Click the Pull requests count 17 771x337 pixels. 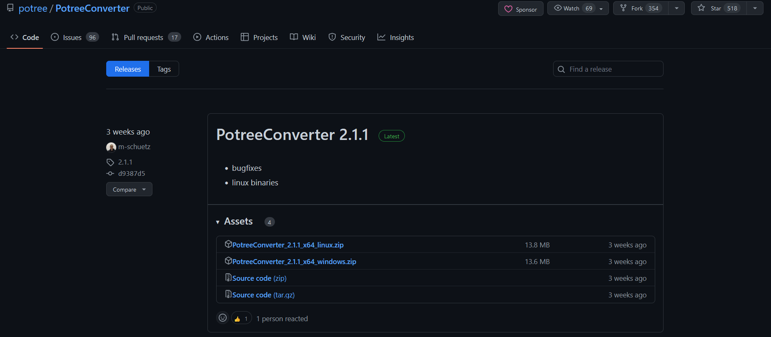click(x=175, y=37)
